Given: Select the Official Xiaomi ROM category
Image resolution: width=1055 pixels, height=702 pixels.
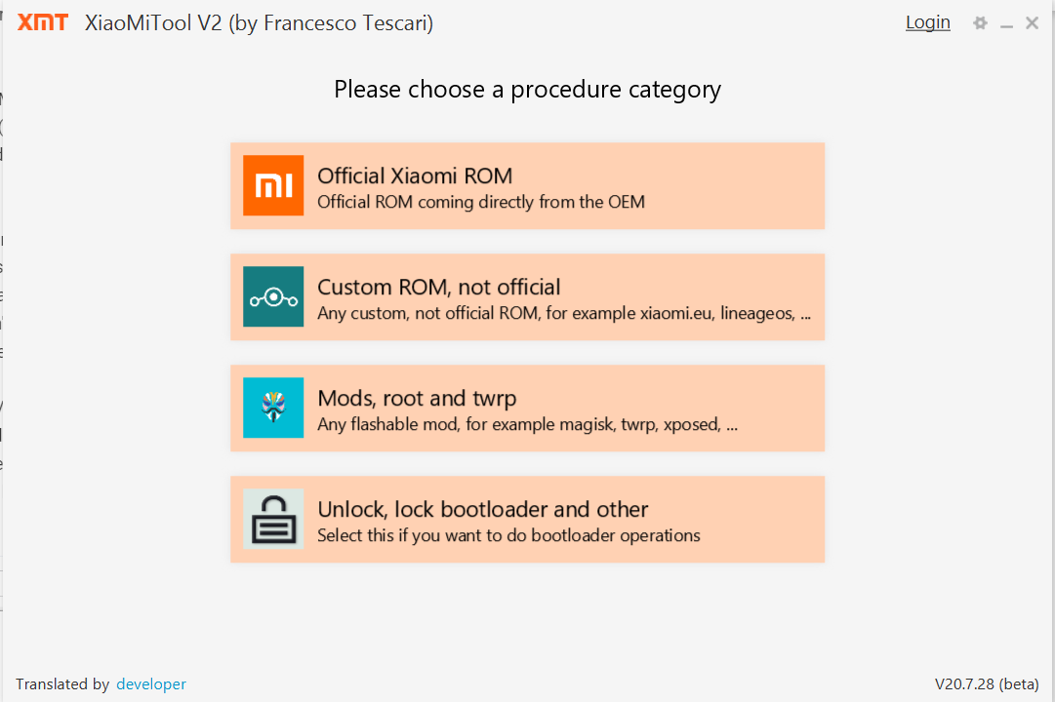Looking at the screenshot, I should (415, 176).
